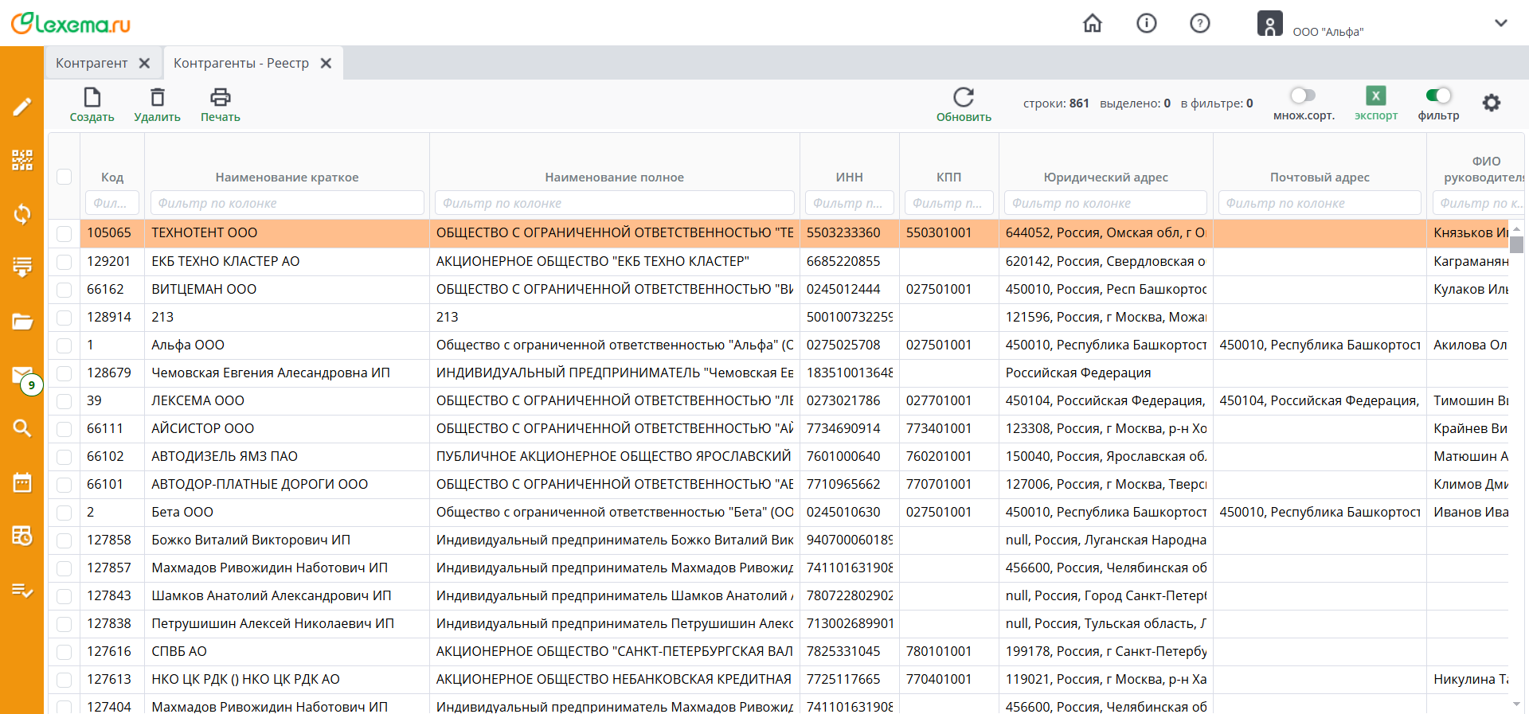Toggle the множ.сорт. multi-sort switch
1529x714 pixels.
[1303, 96]
